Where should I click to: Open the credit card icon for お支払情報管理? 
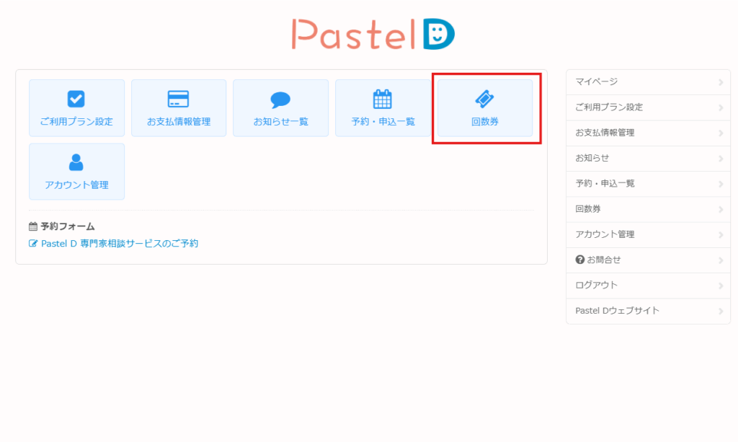click(x=178, y=100)
